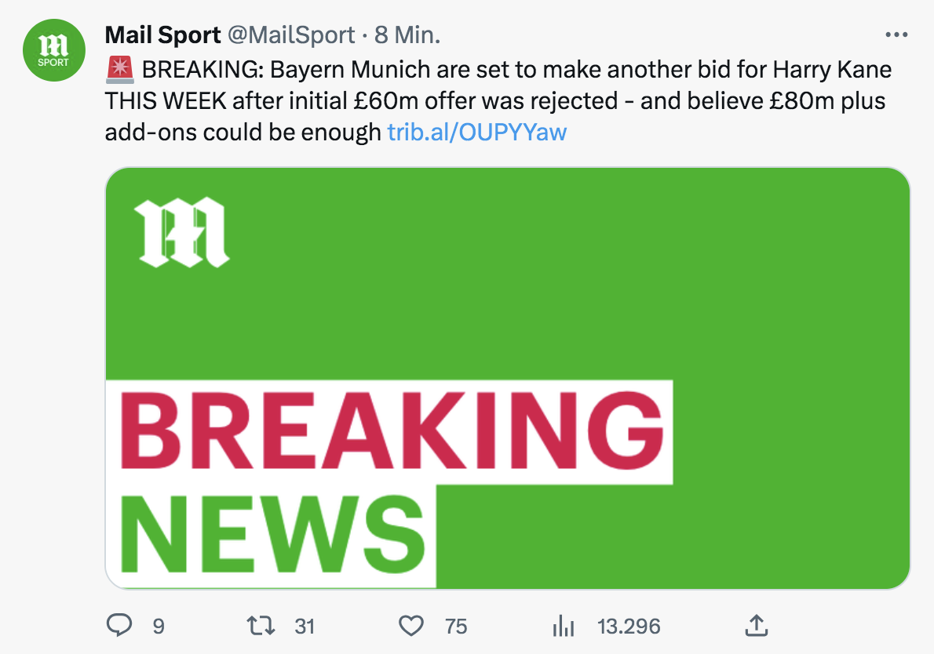This screenshot has height=654, width=934.
Task: Click the view count 13.296
Action: [629, 626]
